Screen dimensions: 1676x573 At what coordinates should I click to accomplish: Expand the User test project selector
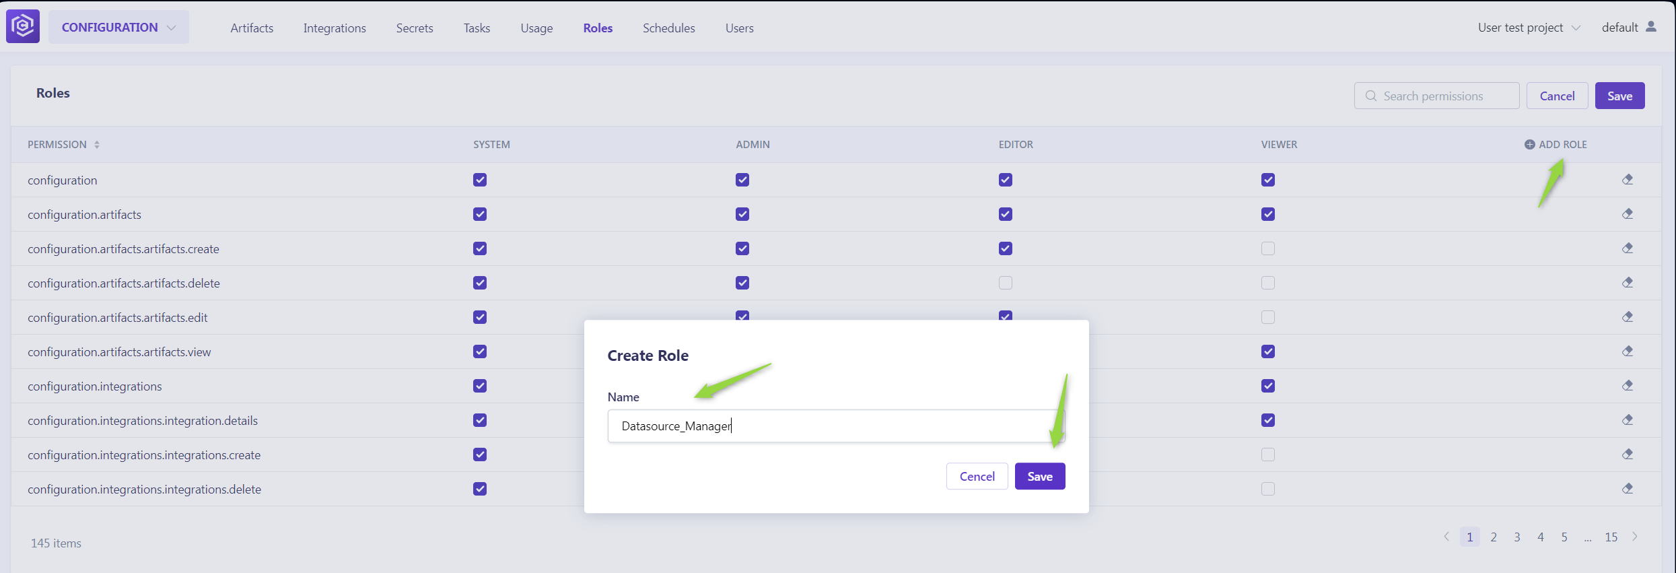point(1528,28)
